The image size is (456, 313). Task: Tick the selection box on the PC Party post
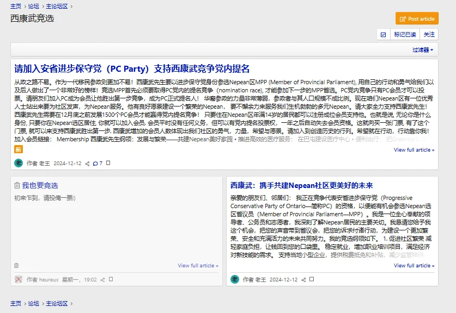click(x=108, y=163)
